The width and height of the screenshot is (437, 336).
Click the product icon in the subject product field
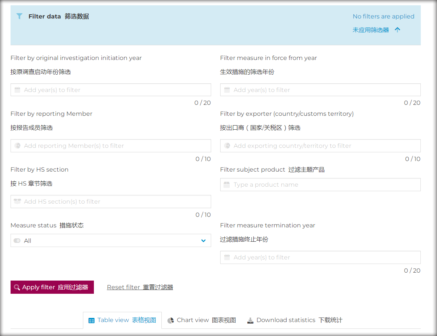[227, 184]
